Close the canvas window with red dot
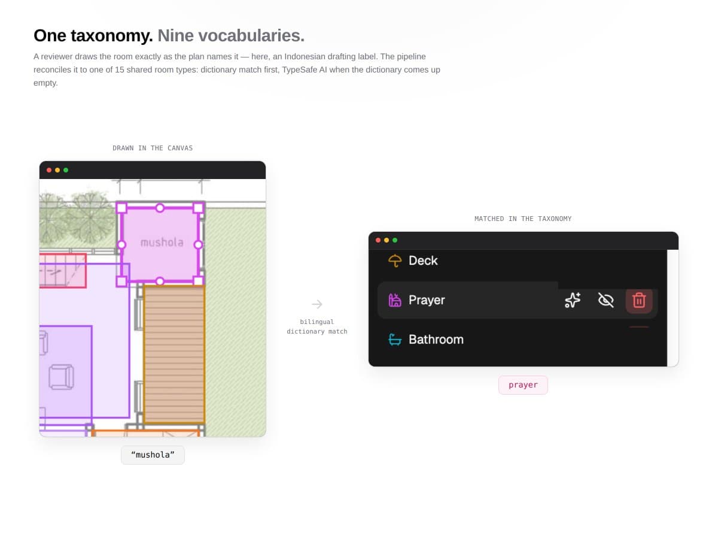This screenshot has width=718, height=539. pyautogui.click(x=49, y=170)
